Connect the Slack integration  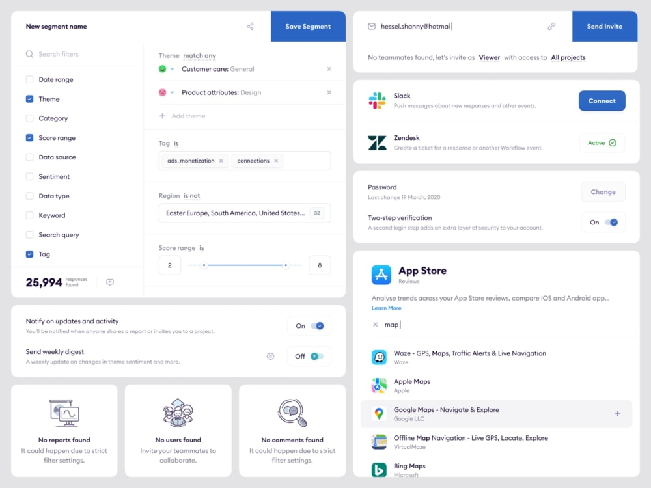tap(602, 101)
